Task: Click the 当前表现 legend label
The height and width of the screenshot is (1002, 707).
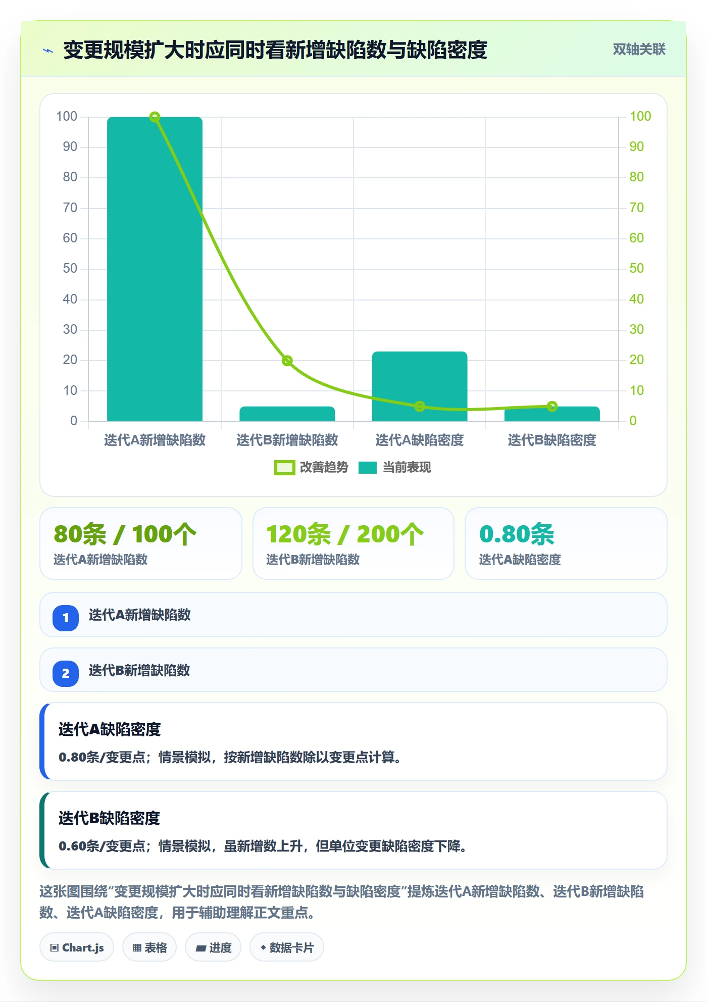Action: coord(407,468)
